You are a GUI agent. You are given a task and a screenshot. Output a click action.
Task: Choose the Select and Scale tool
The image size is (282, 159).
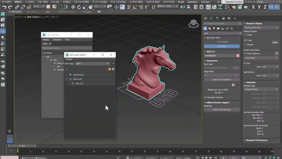pos(85,7)
